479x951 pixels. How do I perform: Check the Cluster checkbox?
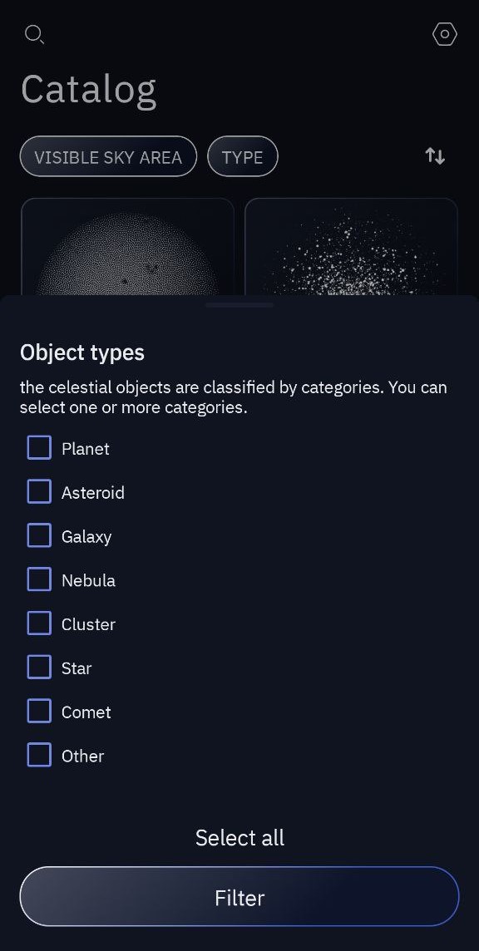[39, 623]
